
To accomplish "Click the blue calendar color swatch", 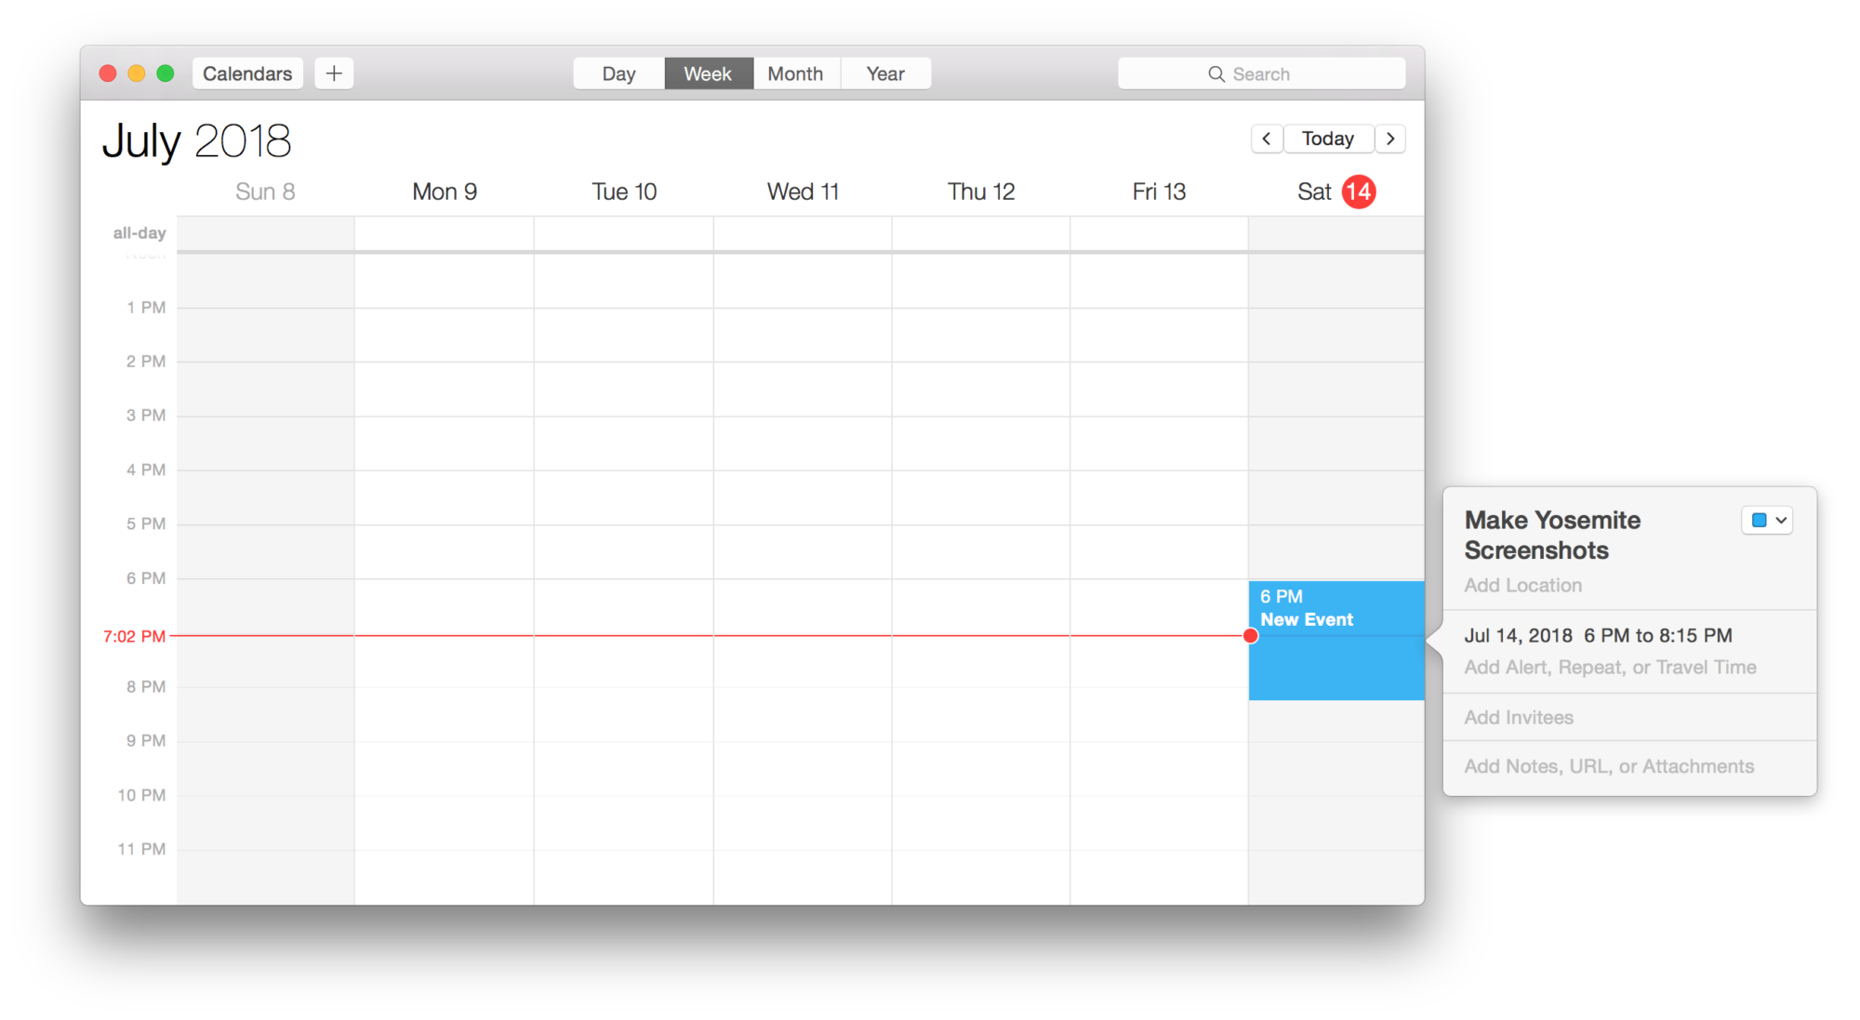I will (1759, 521).
